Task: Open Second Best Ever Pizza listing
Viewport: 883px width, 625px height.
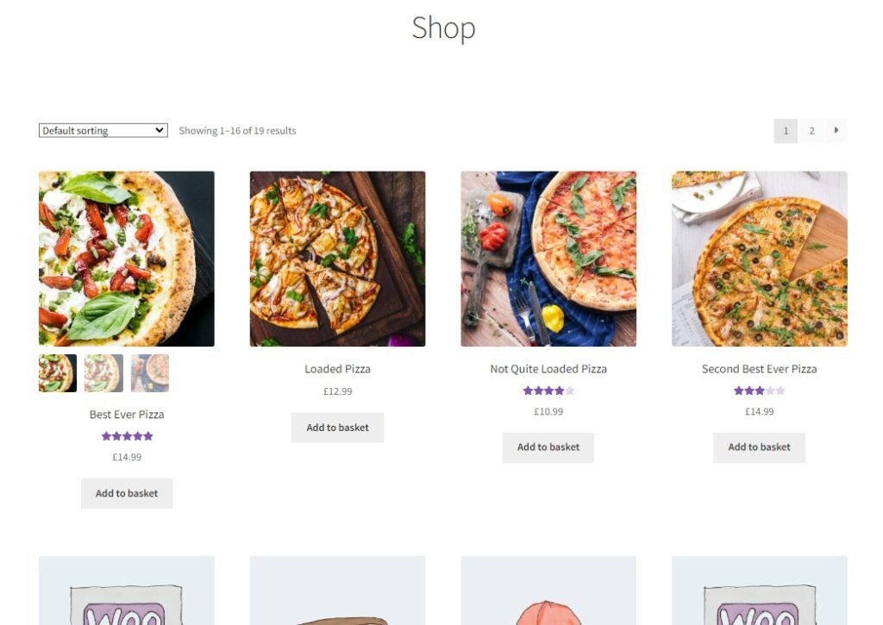Action: click(x=759, y=368)
